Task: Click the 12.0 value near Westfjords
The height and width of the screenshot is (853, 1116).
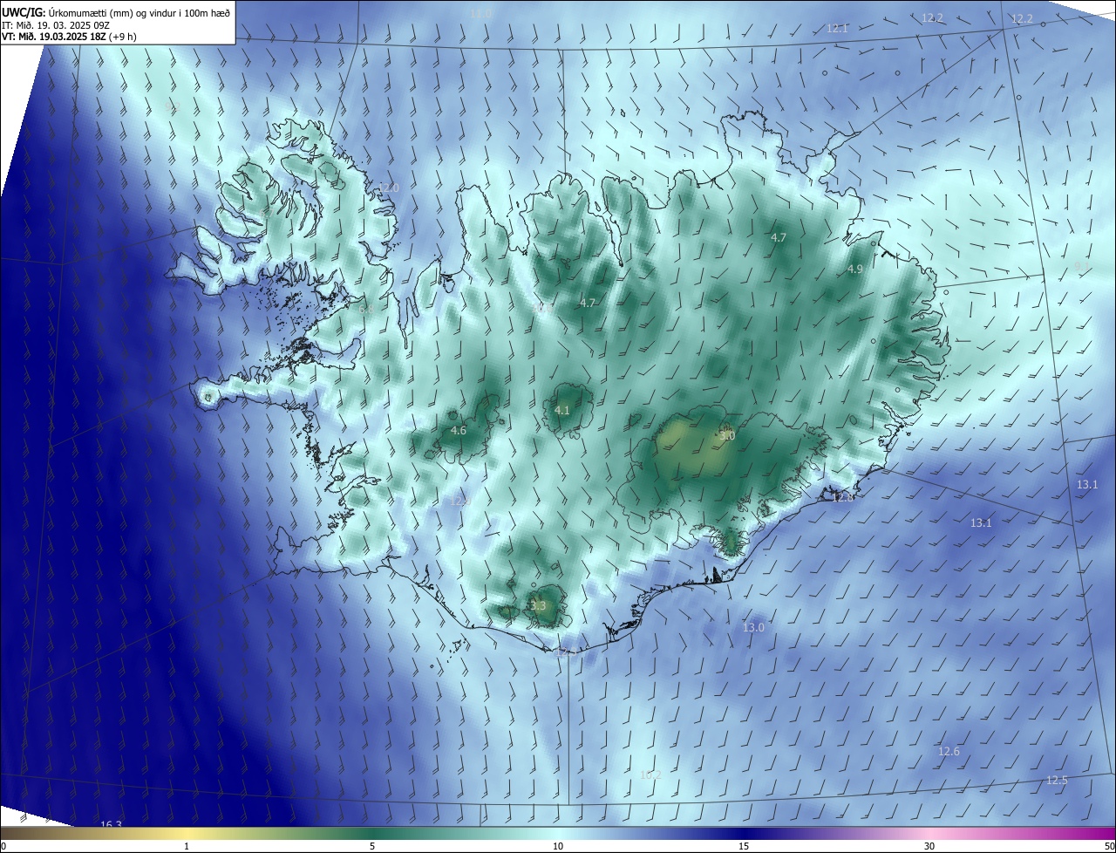Action: pos(388,188)
